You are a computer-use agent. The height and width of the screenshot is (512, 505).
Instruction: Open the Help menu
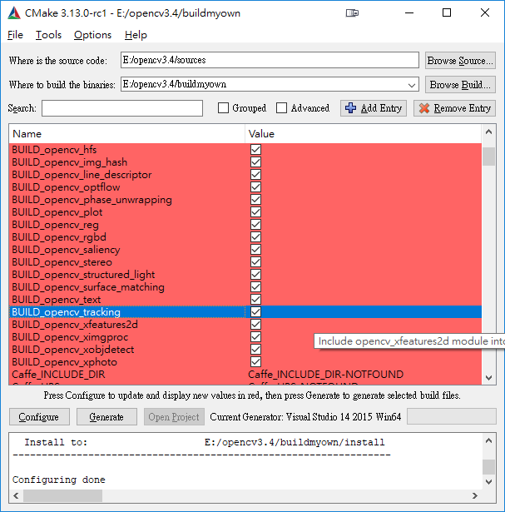[x=136, y=35]
